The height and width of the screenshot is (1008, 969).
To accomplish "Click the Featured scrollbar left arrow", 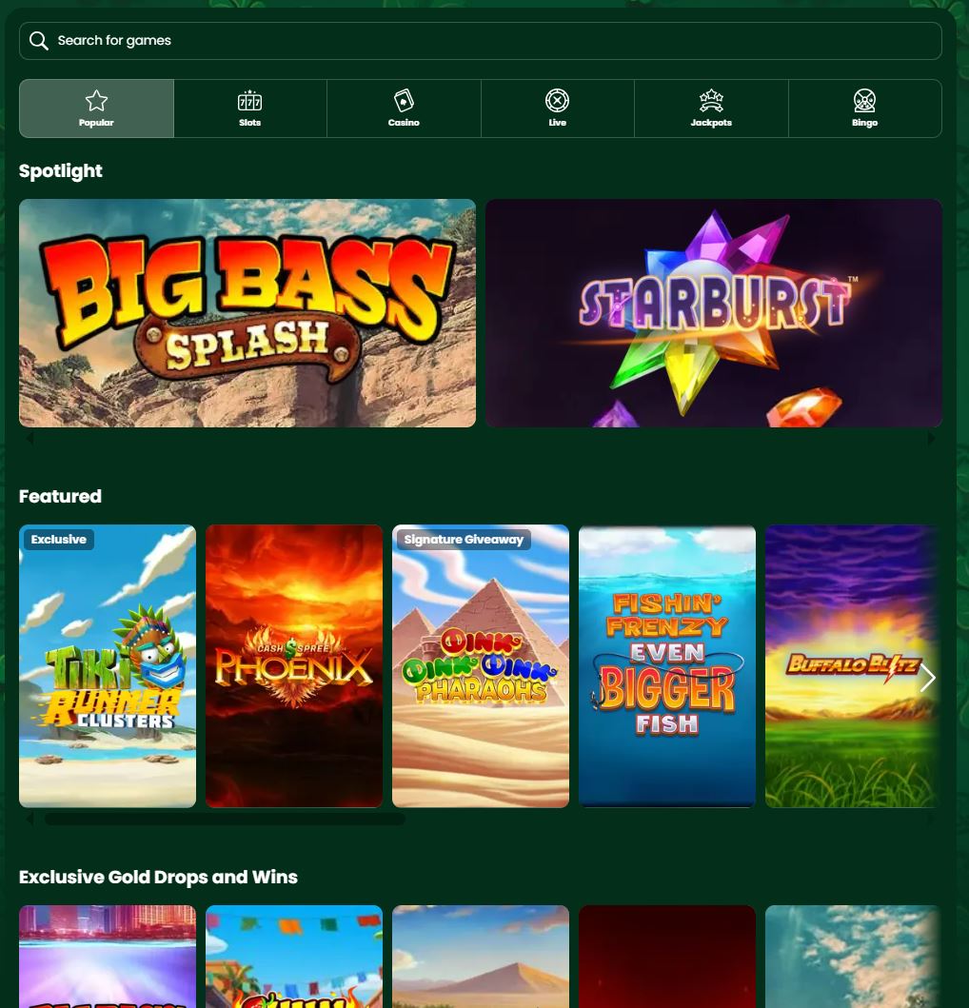I will pos(30,819).
